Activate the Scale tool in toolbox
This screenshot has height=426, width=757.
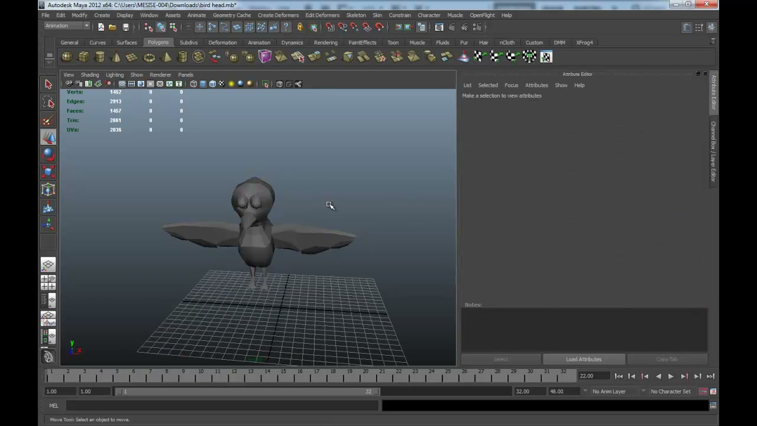pyautogui.click(x=48, y=172)
